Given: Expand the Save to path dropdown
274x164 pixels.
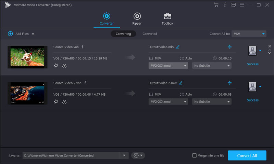Looking at the screenshot, I should 124,155.
